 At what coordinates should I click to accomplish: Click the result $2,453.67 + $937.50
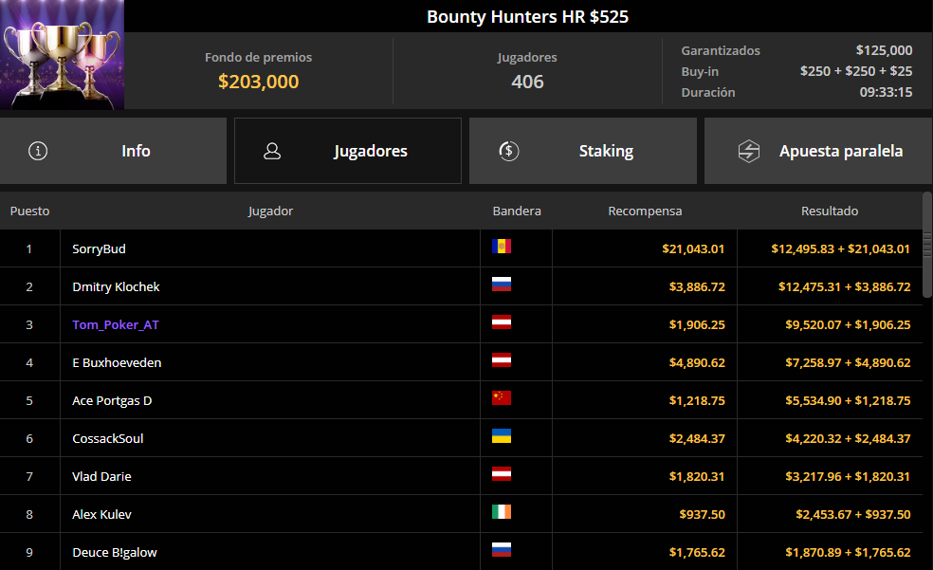pyautogui.click(x=853, y=515)
